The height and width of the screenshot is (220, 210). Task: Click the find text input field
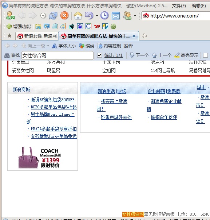point(58,55)
